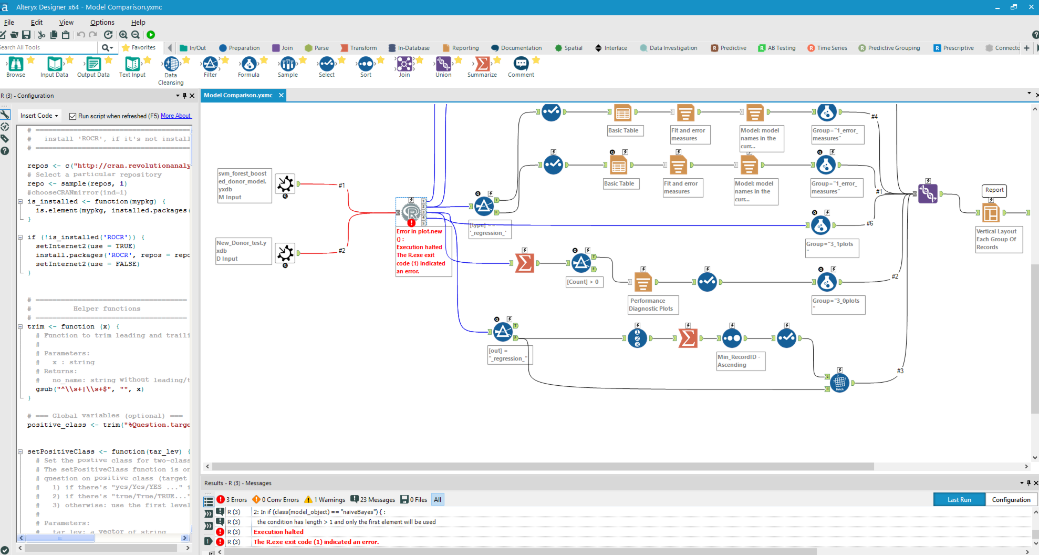Open the File menu

pos(9,22)
